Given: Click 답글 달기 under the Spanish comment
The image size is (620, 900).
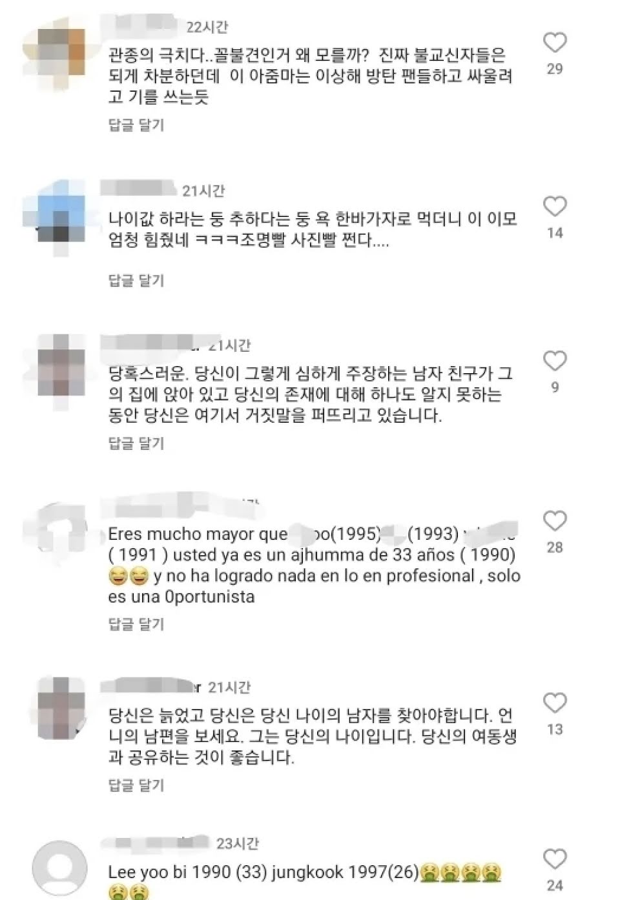Looking at the screenshot, I should [136, 624].
